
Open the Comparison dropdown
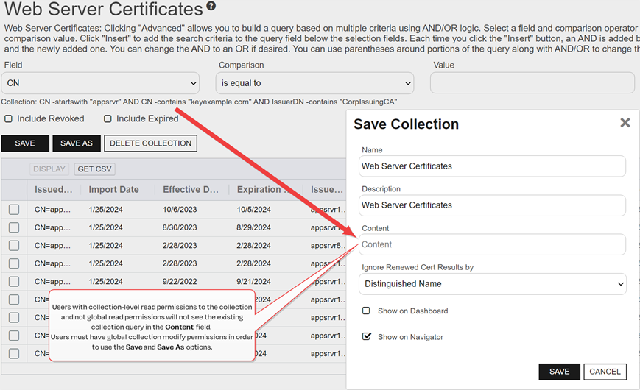pyautogui.click(x=315, y=83)
